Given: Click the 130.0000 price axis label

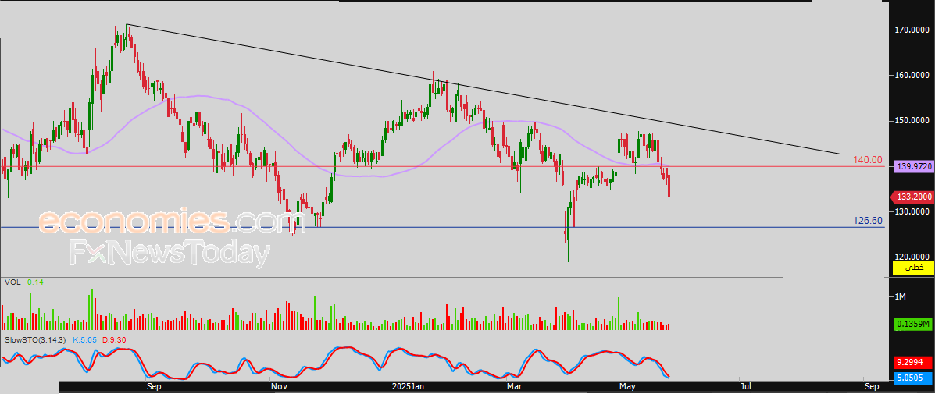Looking at the screenshot, I should 912,211.
